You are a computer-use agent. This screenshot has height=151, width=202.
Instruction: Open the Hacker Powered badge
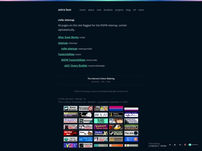point(101,133)
